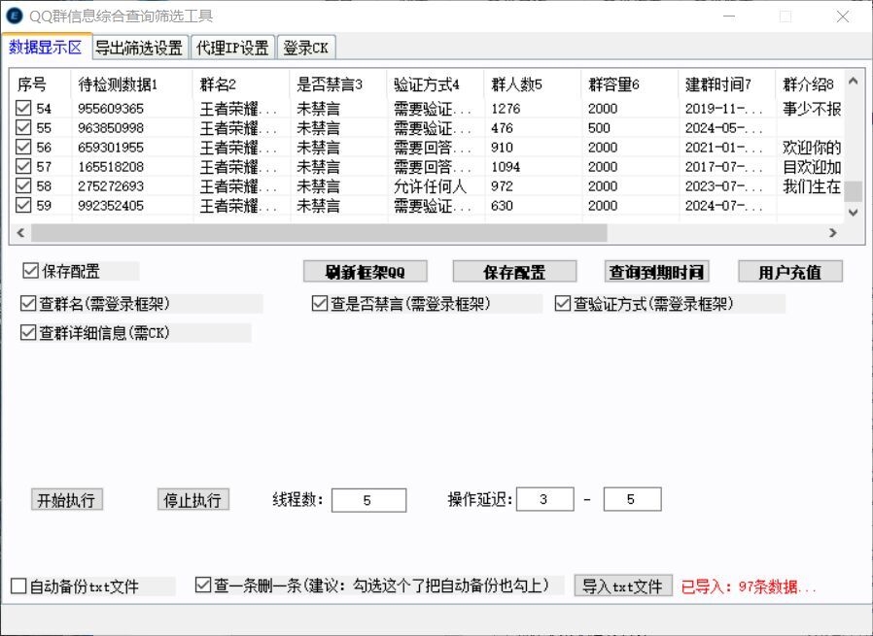Click 是否禁言3 column header
The height and width of the screenshot is (636, 873).
(x=338, y=84)
